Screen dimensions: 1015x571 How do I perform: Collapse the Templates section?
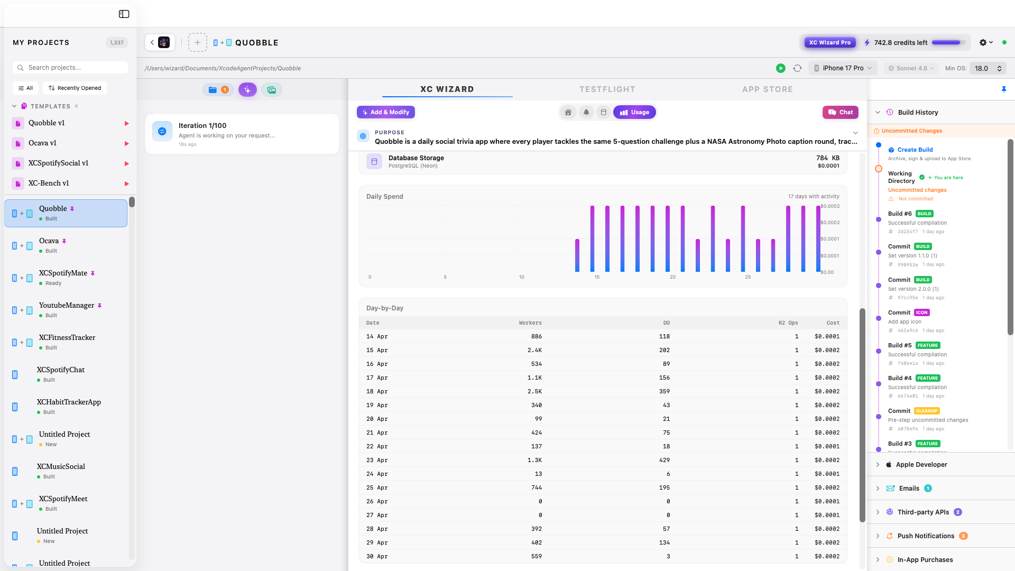point(14,106)
